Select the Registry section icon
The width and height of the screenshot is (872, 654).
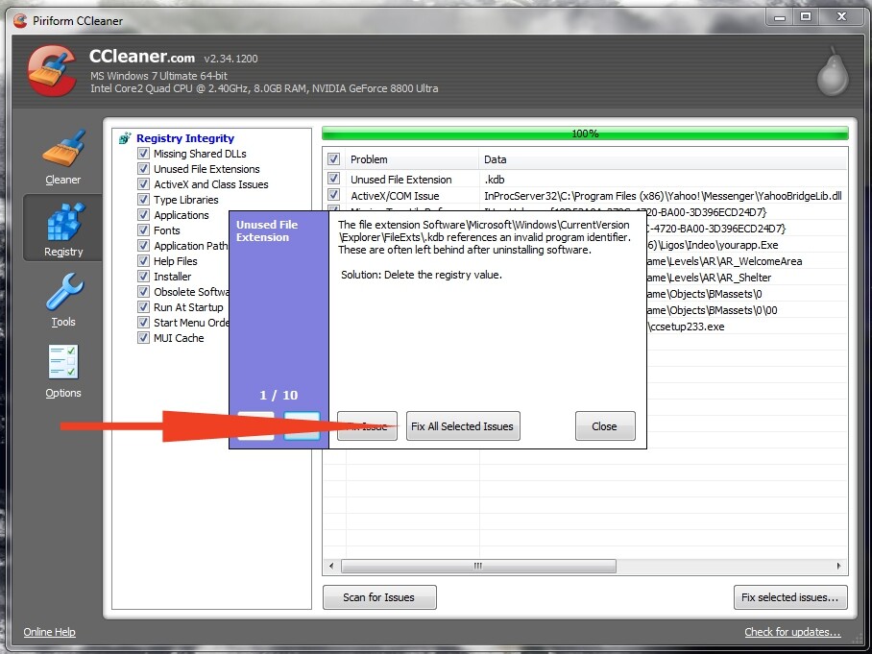coord(65,221)
